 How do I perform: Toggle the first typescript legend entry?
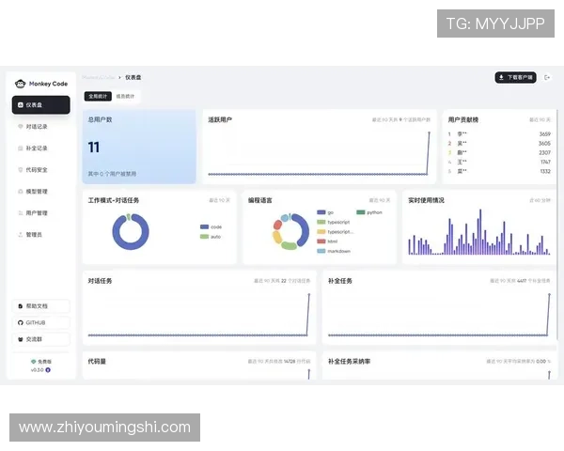334,222
